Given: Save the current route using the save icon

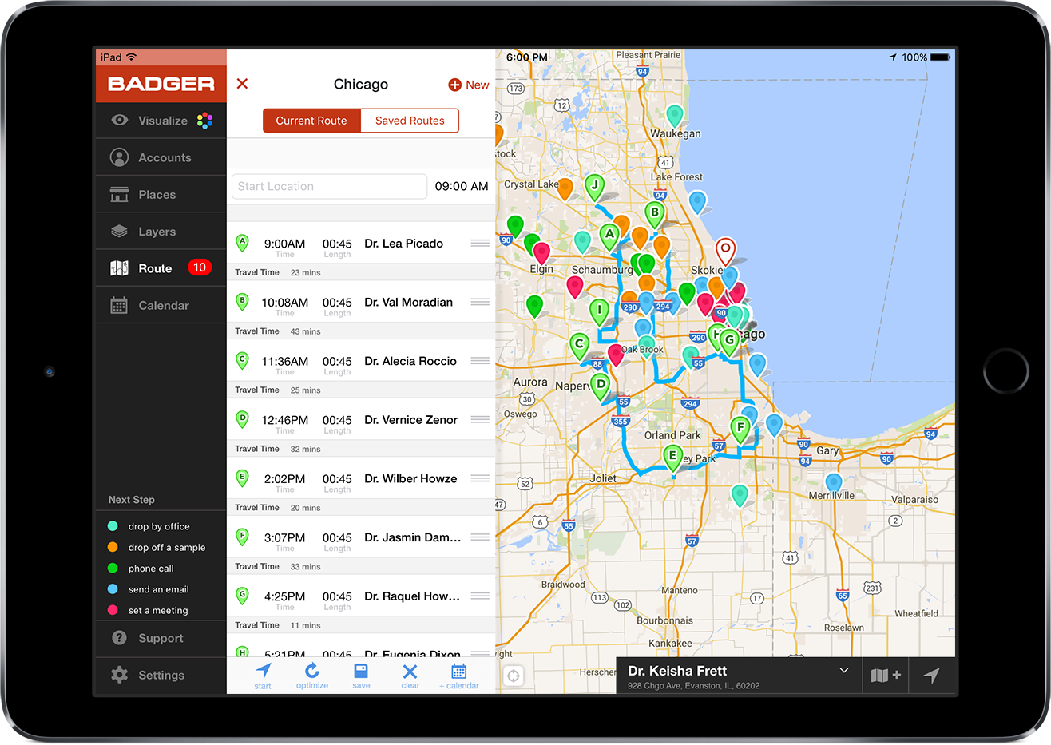Looking at the screenshot, I should pyautogui.click(x=361, y=675).
